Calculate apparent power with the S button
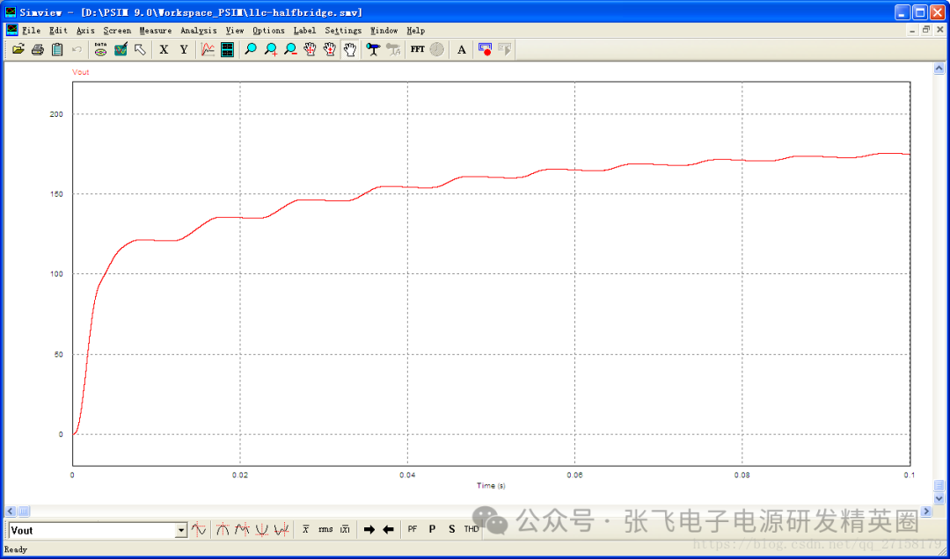Image resolution: width=950 pixels, height=559 pixels. coord(451,529)
